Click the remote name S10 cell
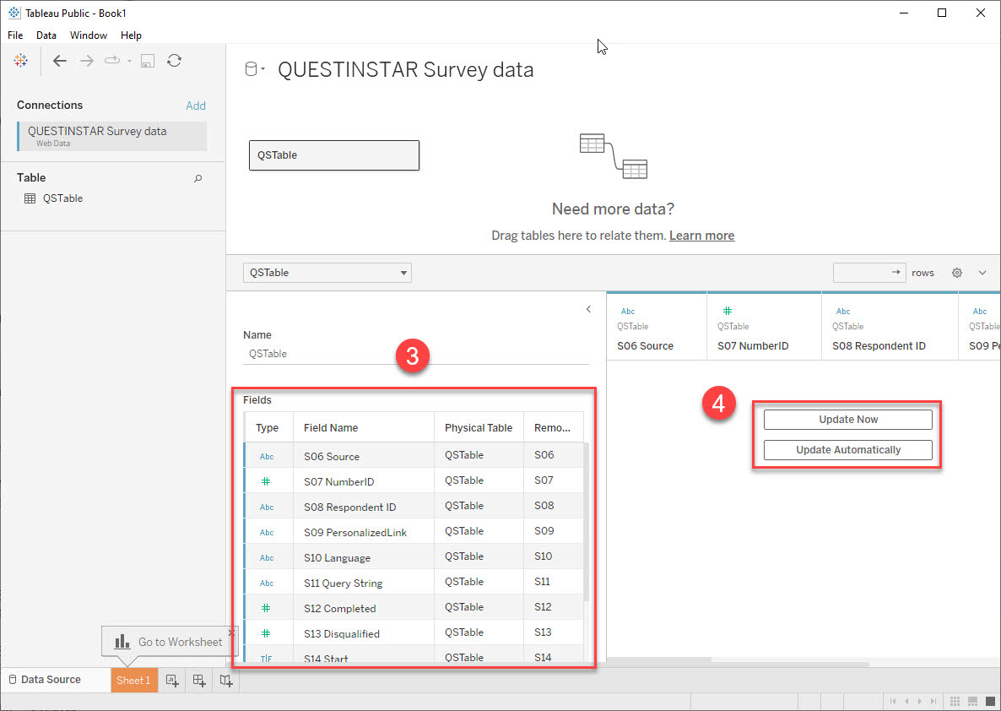This screenshot has width=1001, height=711. 544,556
